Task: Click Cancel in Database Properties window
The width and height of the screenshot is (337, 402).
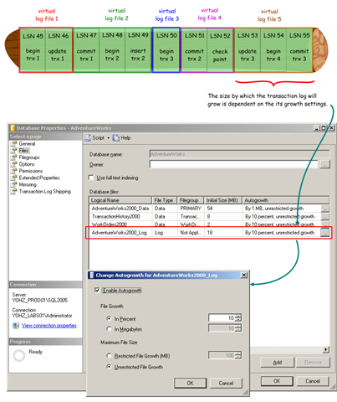Action: click(x=313, y=381)
